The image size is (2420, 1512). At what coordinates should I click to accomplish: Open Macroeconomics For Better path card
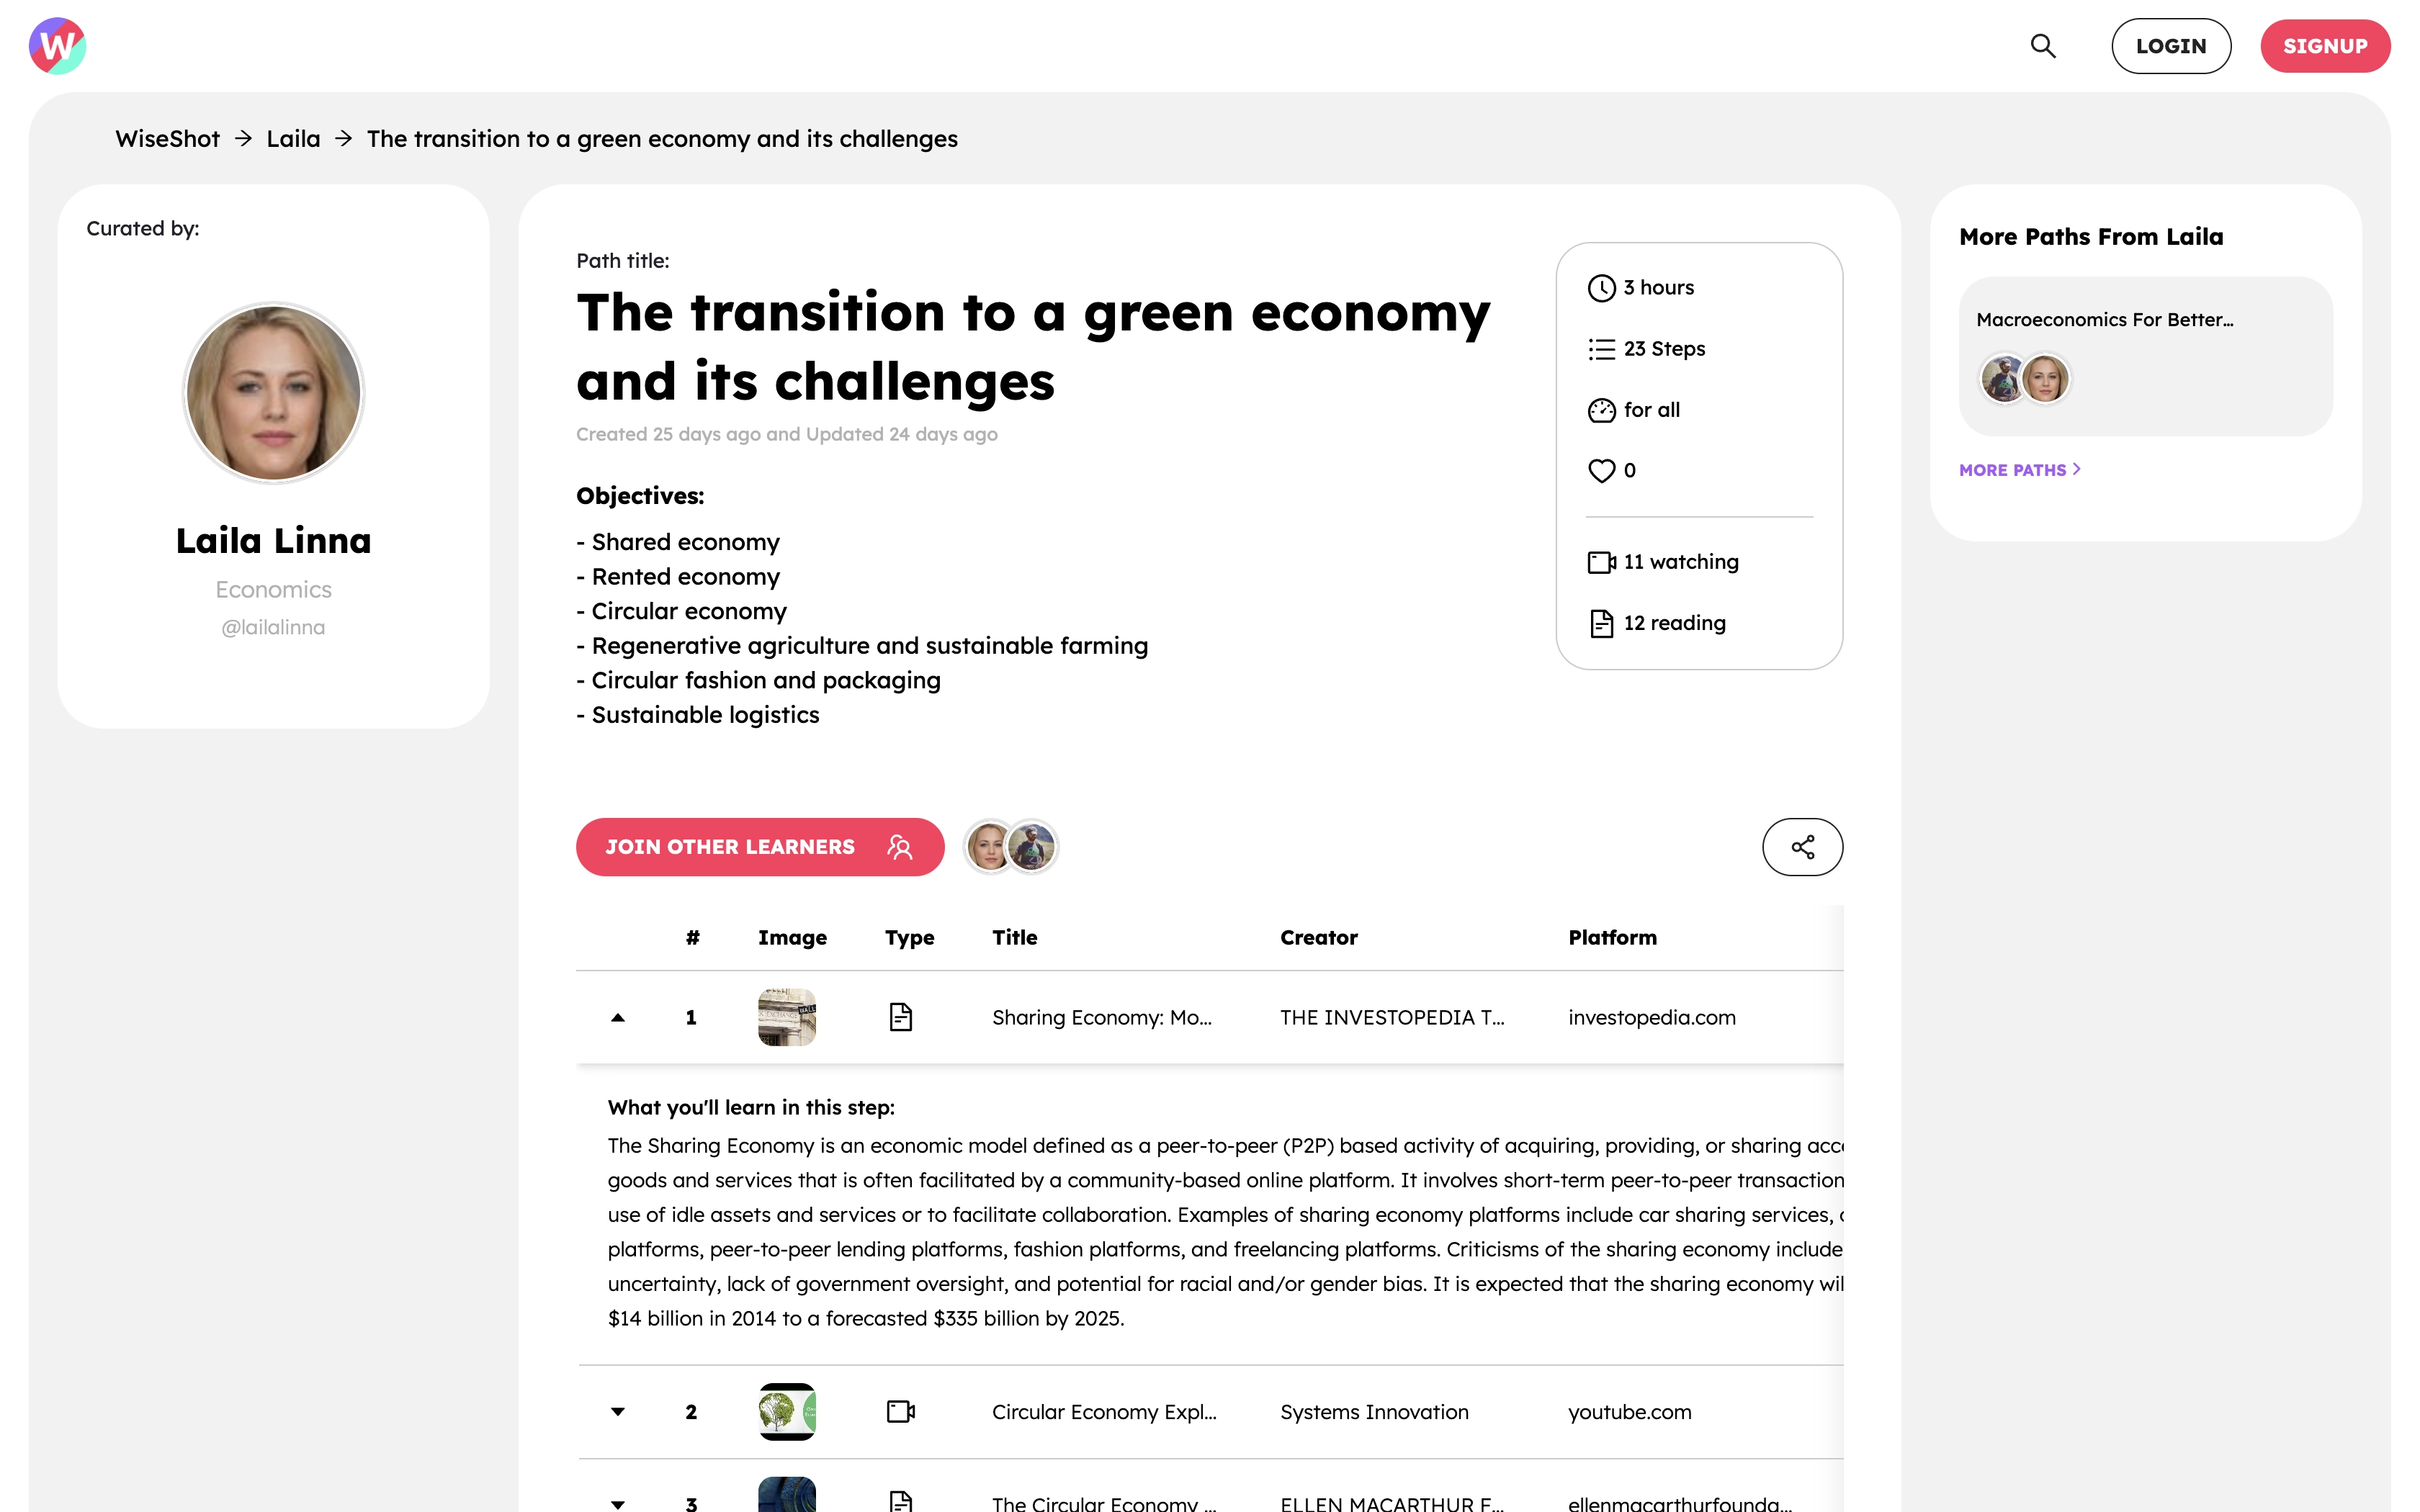pos(2145,356)
